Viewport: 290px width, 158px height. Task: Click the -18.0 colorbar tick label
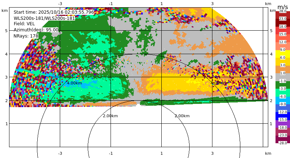(x=283, y=128)
